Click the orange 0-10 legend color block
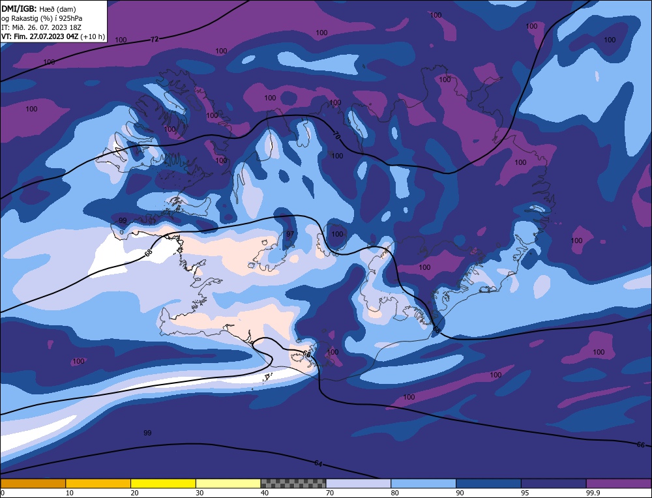Screen dimensions: 652x498 tap(33, 484)
